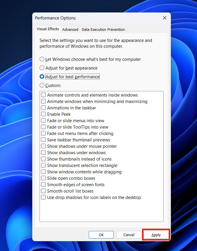Enable Save taskbar thumbnail previews
Screen dimensions: 197x251
pos(43,140)
